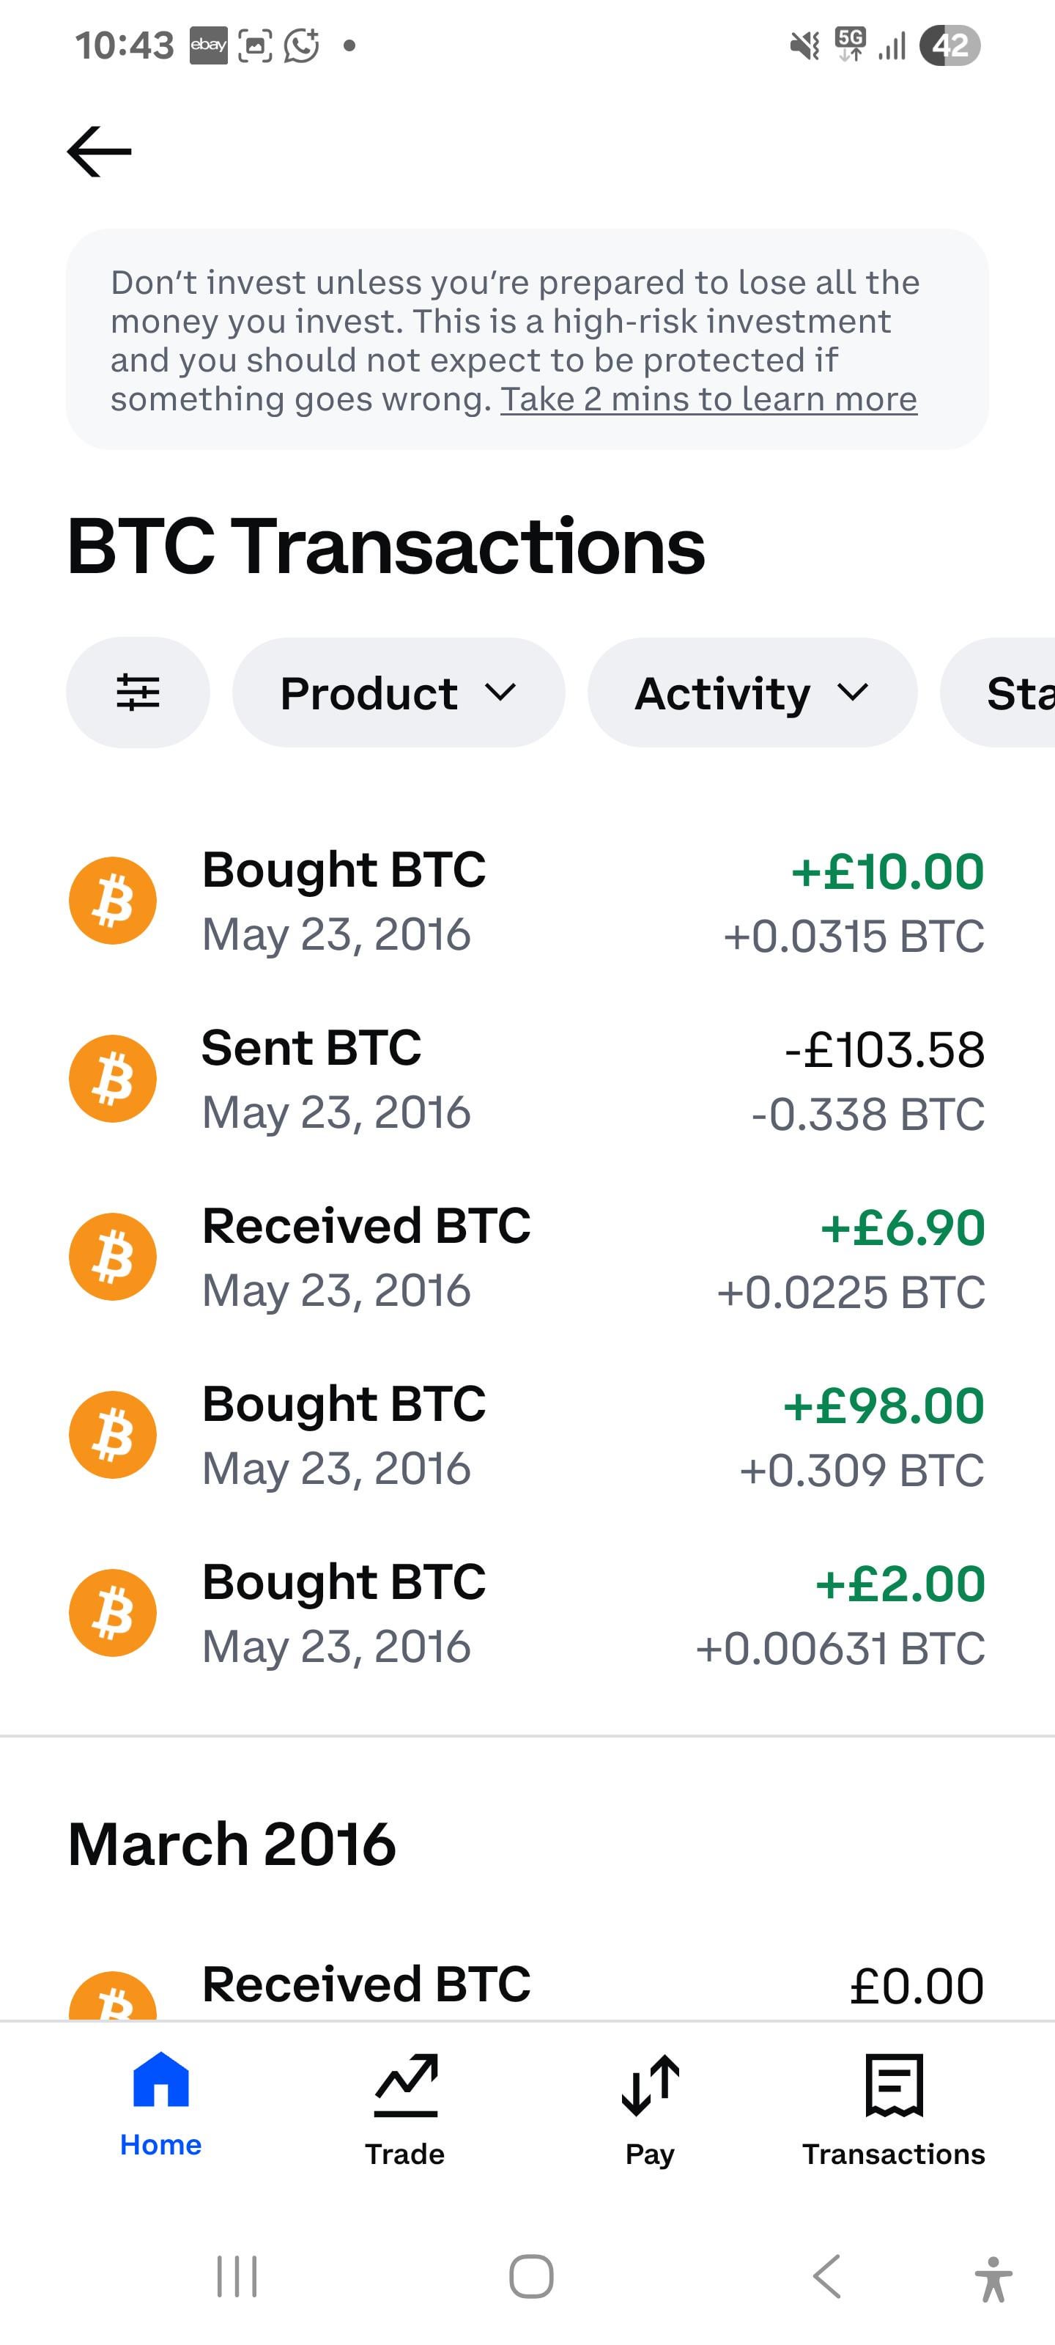Screen dimensions: 1055x2345
Task: Tap Bitcoin icon beside Bought BTC +£2.00
Action: [x=113, y=1613]
